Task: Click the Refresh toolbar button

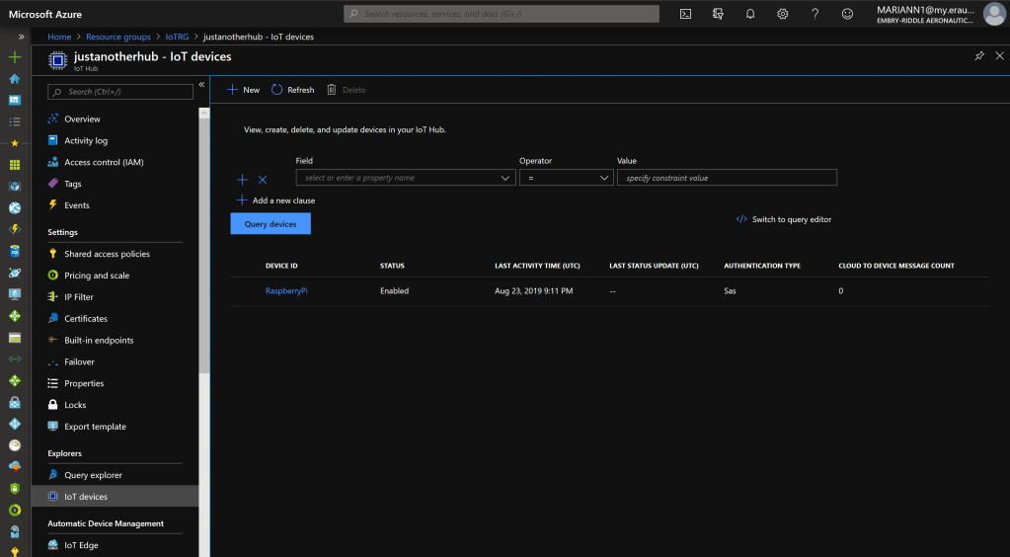Action: click(x=292, y=90)
